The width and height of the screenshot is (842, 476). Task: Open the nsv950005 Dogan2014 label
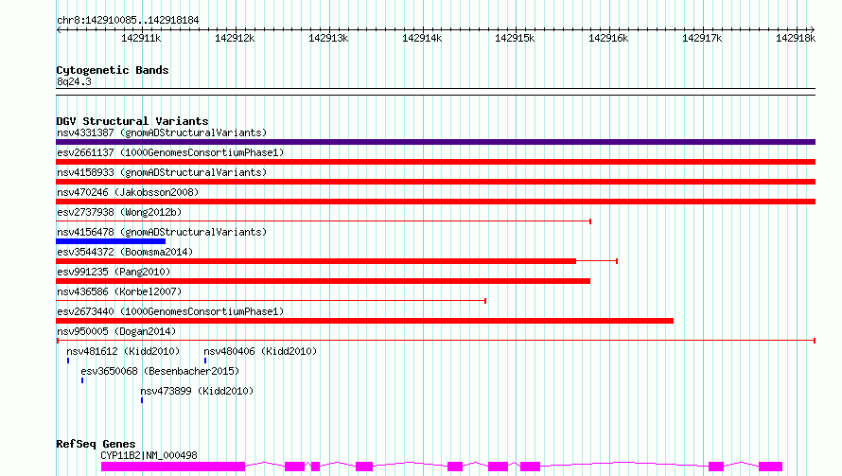click(116, 331)
